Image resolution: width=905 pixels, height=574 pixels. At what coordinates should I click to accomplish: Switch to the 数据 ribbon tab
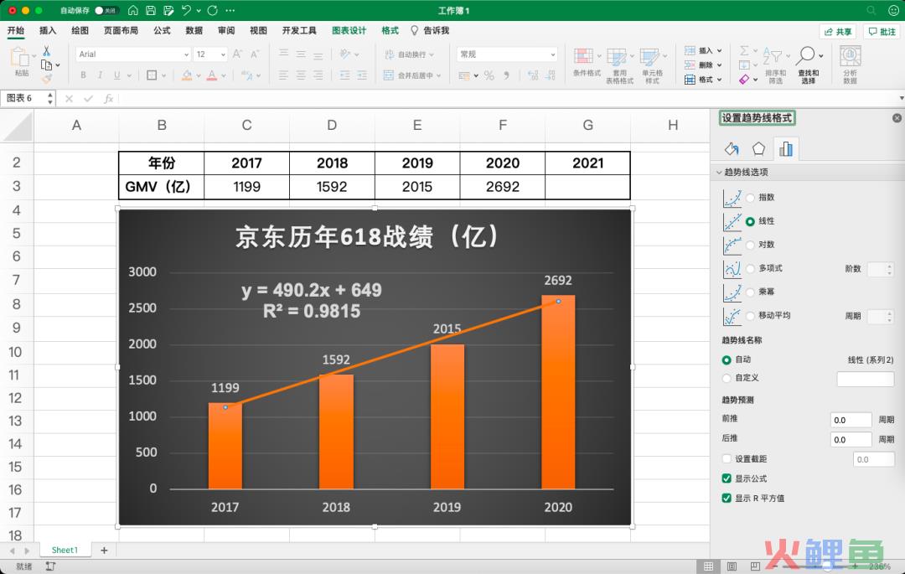pyautogui.click(x=194, y=30)
